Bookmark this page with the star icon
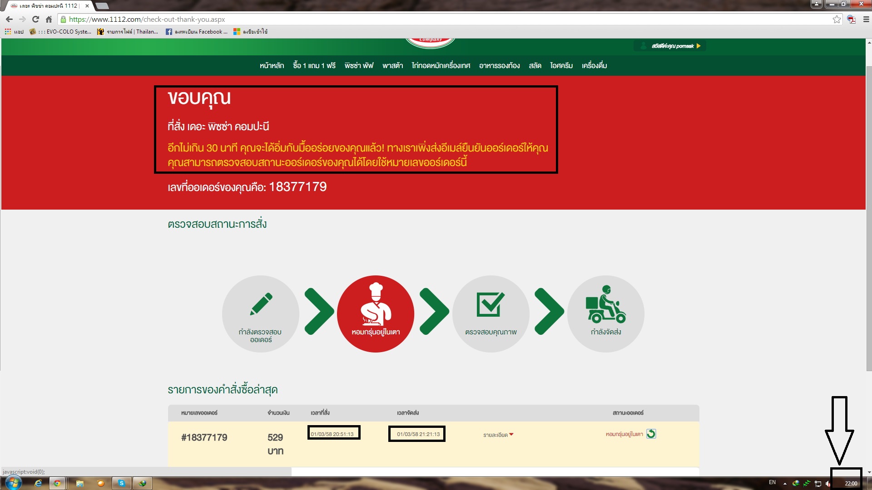Screen dimensions: 872x490 click(x=837, y=20)
